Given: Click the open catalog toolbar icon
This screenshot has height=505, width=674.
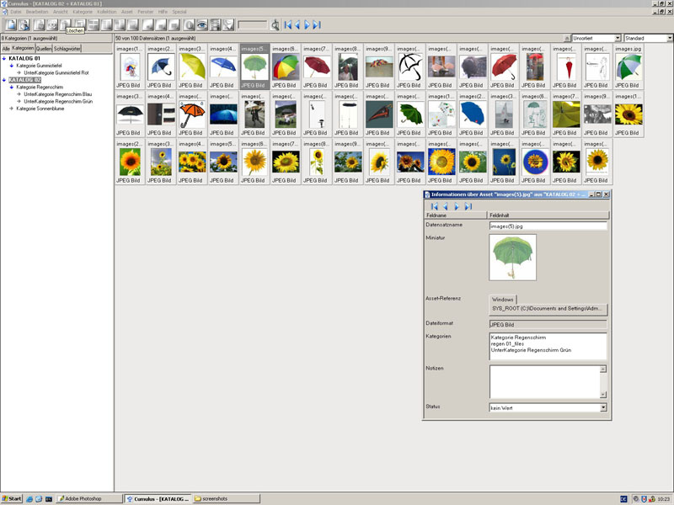Looking at the screenshot, I should pos(24,25).
